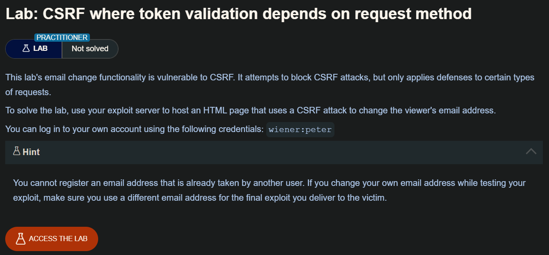
Task: Click the hint line starting exploit, make sure
Action: 200,198
